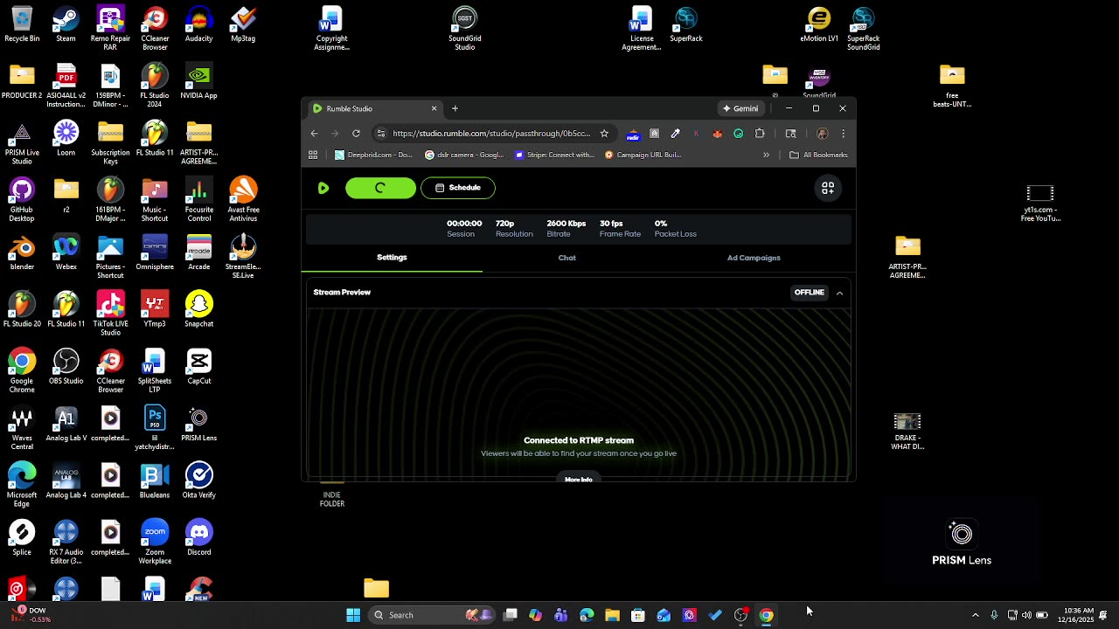1119x629 pixels.
Task: Switch to the Settings tab
Action: [392, 258]
